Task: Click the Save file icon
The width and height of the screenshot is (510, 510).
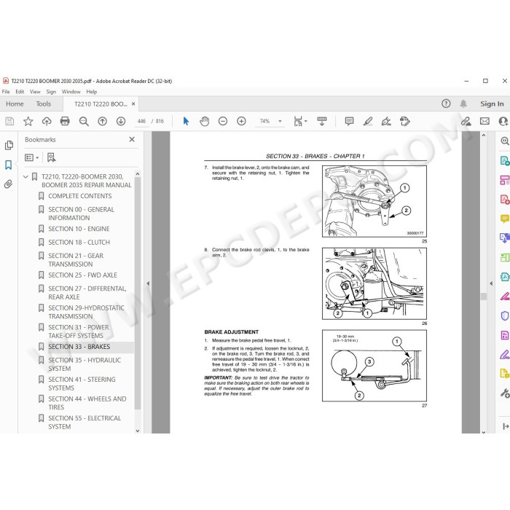Action: pyautogui.click(x=9, y=122)
